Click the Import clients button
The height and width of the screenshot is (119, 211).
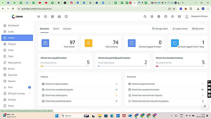tap(180, 28)
